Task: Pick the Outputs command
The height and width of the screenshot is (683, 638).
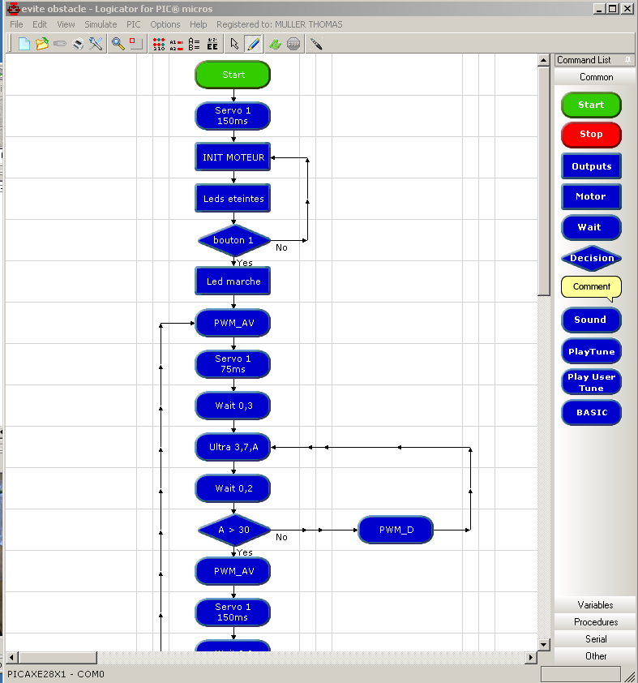Action: pyautogui.click(x=591, y=166)
